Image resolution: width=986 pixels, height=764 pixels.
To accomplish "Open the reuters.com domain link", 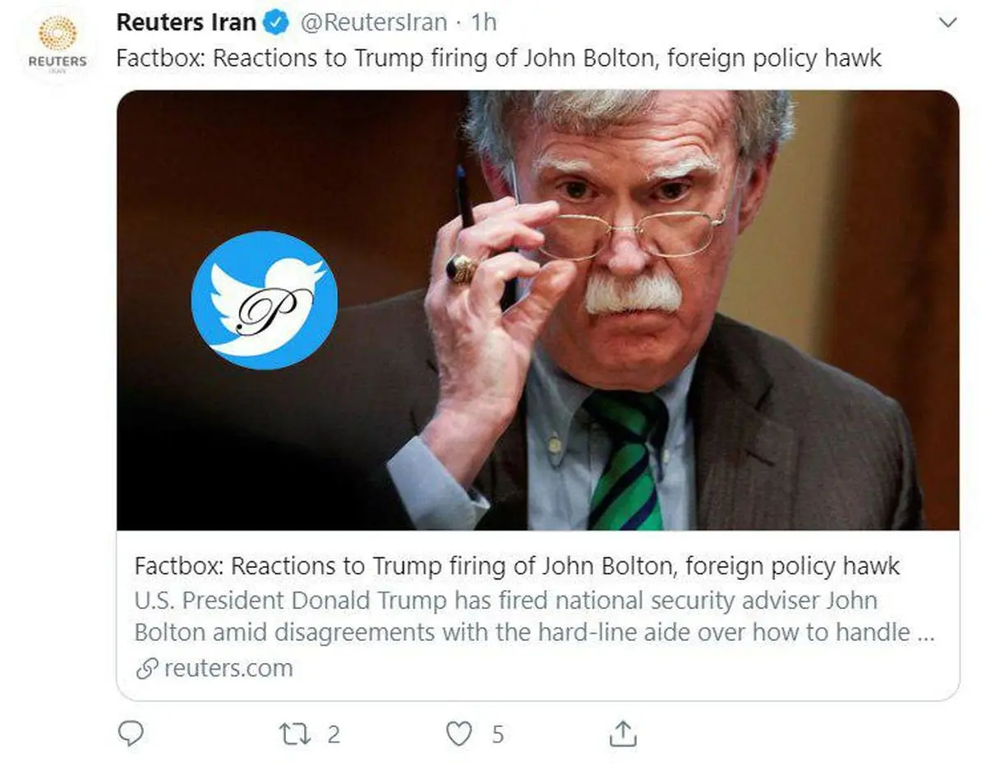I will (x=228, y=668).
